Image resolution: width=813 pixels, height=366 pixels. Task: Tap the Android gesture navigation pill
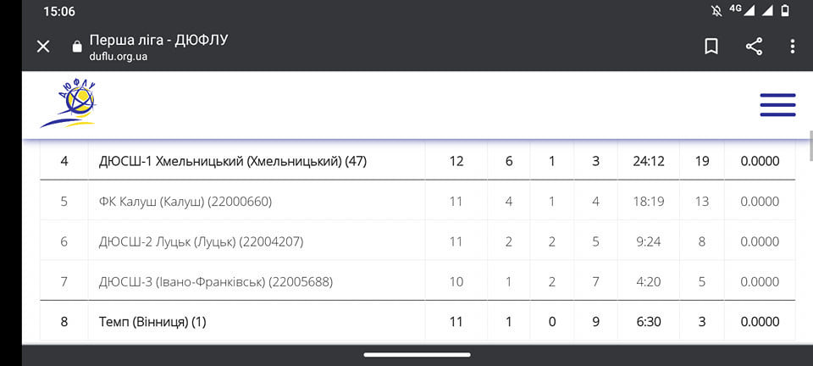click(417, 354)
